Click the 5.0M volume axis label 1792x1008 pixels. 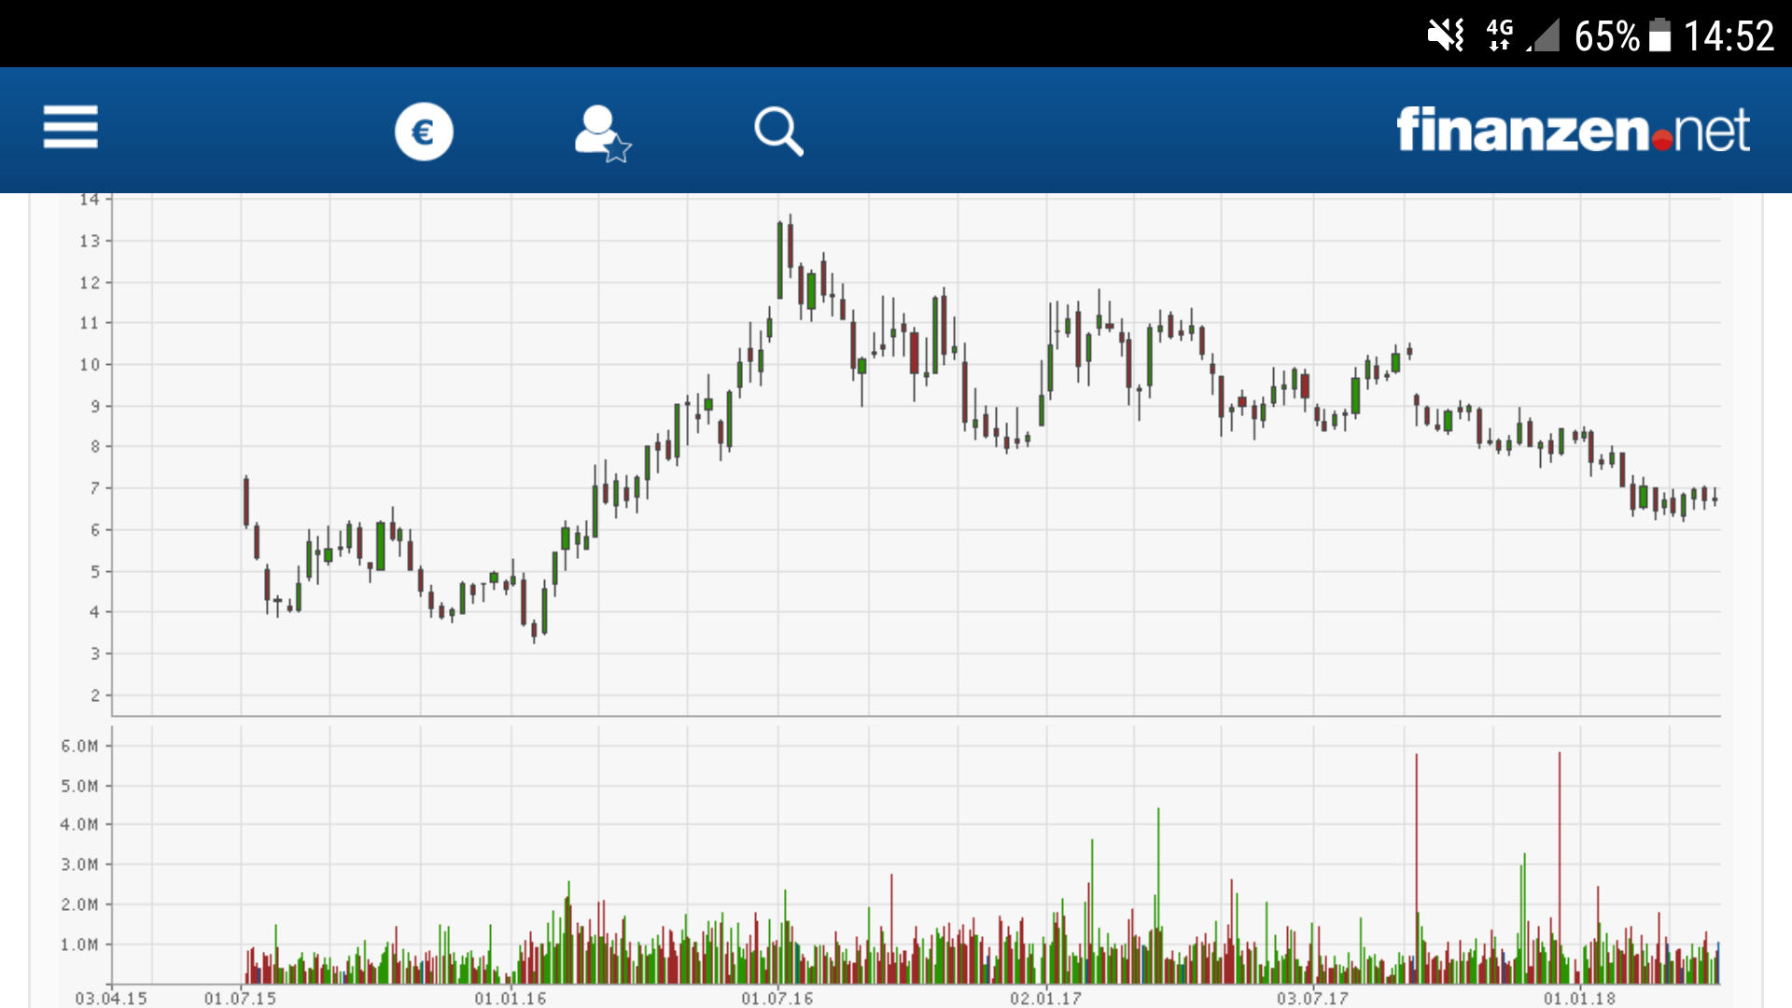(79, 786)
